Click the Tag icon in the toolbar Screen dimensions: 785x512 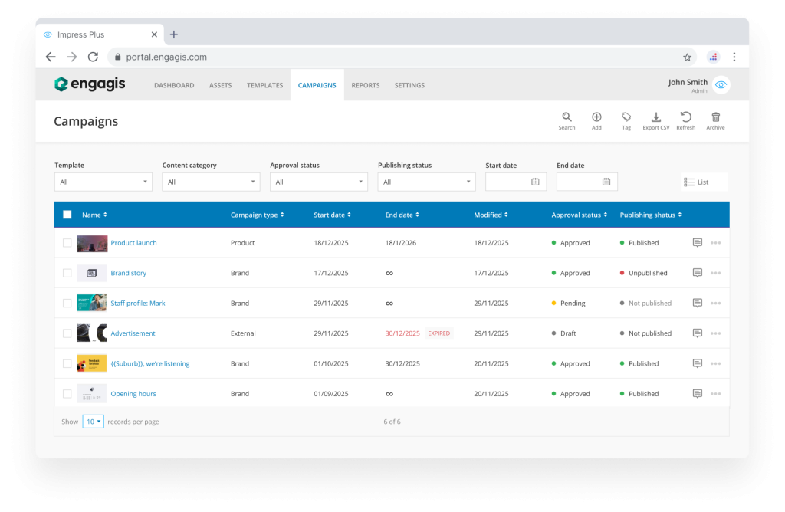click(x=626, y=118)
